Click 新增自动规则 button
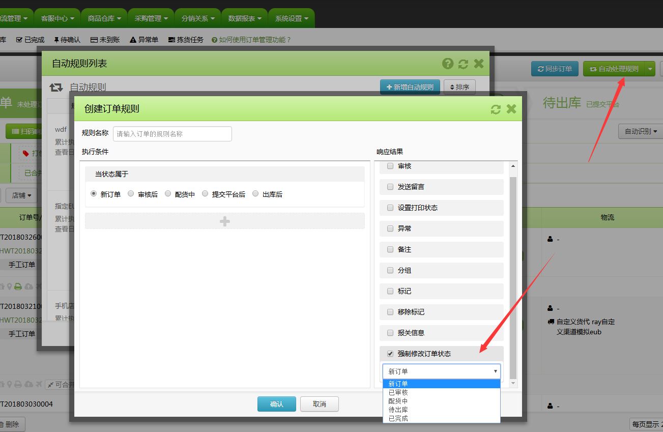Image resolution: width=663 pixels, height=432 pixels. click(x=410, y=87)
